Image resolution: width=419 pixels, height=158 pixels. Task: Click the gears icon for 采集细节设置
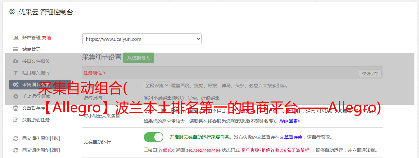pos(15,85)
